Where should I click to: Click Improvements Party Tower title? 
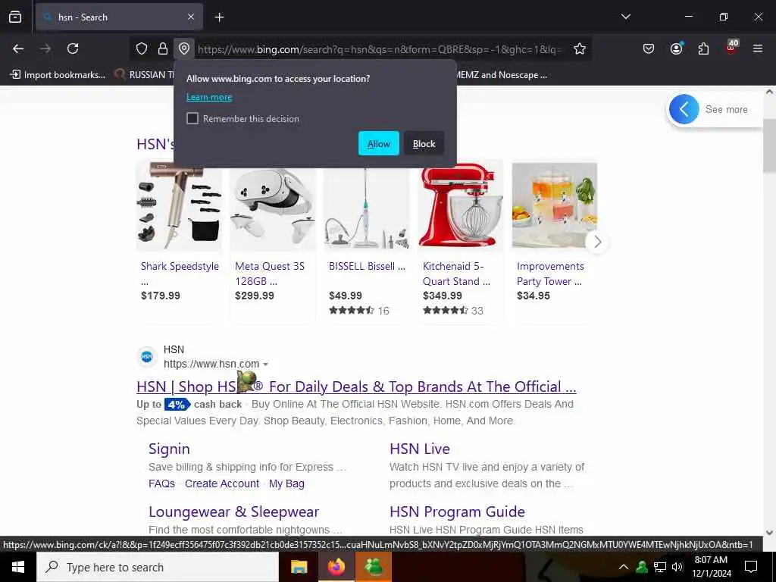[550, 274]
